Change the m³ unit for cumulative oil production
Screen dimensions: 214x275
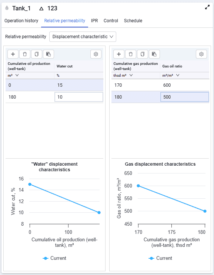tap(13, 75)
